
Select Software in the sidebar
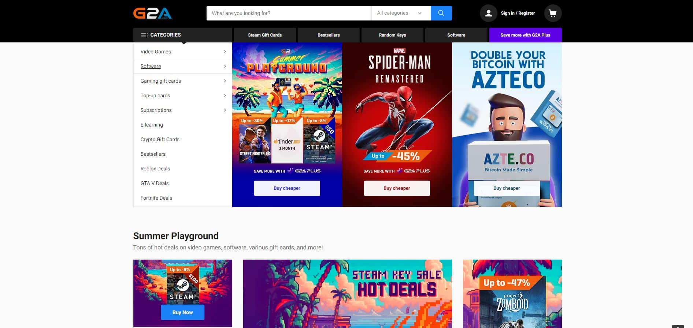point(151,66)
